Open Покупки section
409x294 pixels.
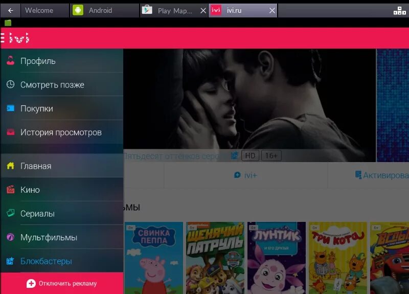pos(61,108)
